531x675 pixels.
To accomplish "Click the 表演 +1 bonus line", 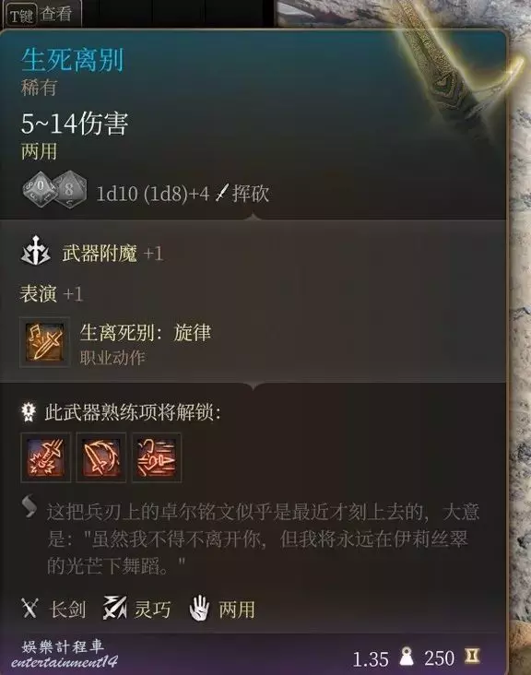I will click(52, 294).
